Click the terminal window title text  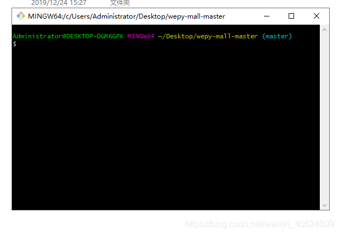[127, 16]
